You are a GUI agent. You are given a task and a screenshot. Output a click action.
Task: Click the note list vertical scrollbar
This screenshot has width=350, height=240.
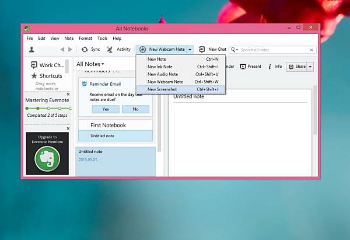(159, 123)
